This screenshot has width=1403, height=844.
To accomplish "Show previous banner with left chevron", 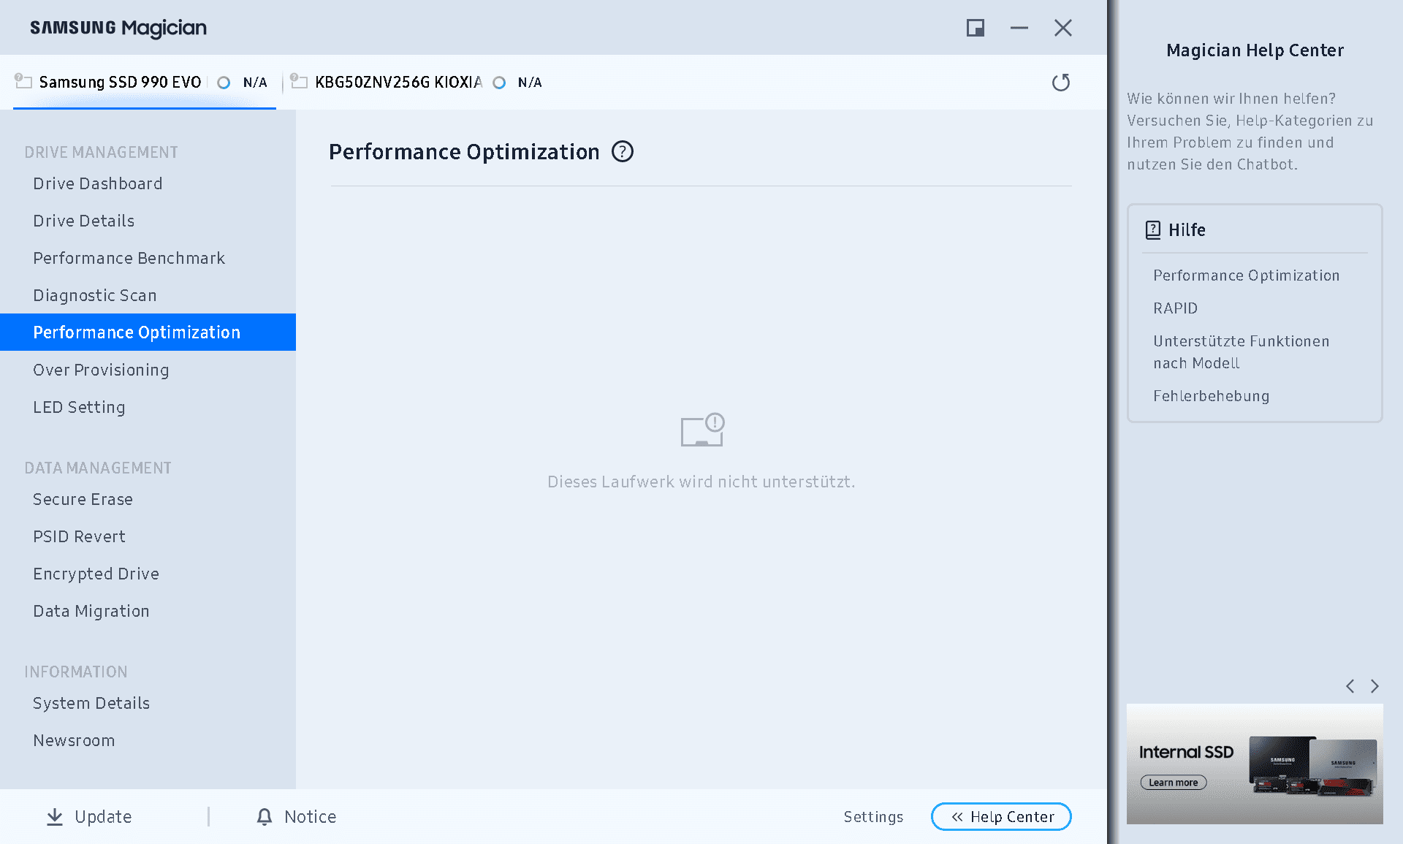I will tap(1350, 686).
